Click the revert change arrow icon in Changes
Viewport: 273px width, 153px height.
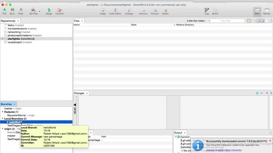tap(261, 93)
